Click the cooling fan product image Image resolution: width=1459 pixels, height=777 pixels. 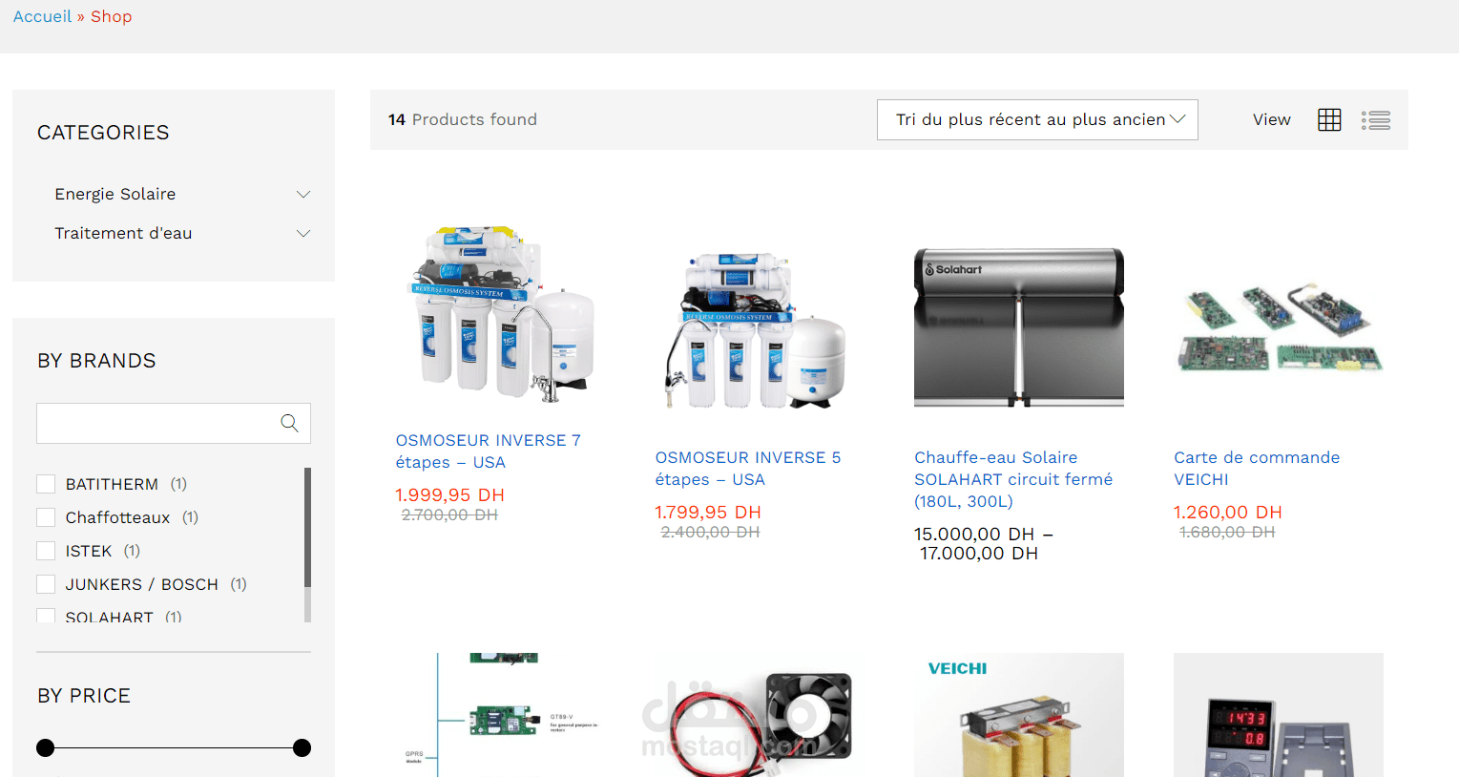[x=760, y=715]
